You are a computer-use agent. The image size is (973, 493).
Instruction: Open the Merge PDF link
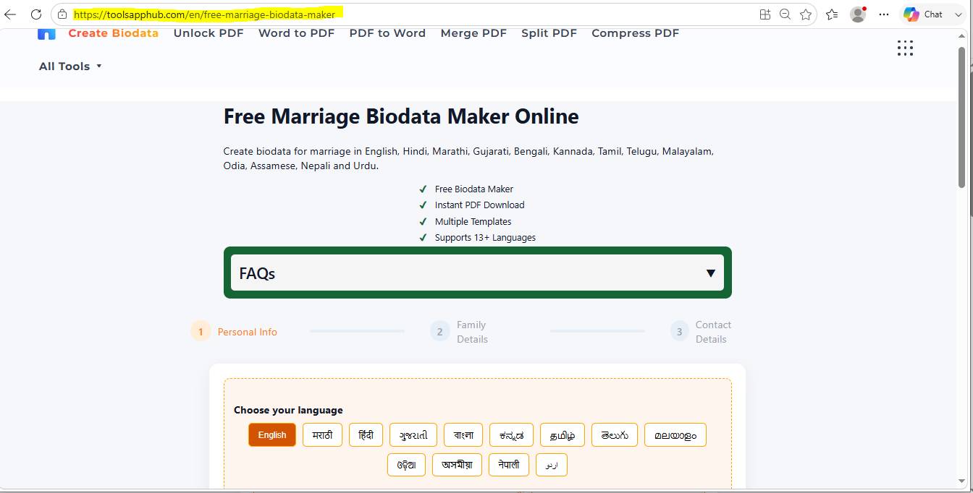473,33
